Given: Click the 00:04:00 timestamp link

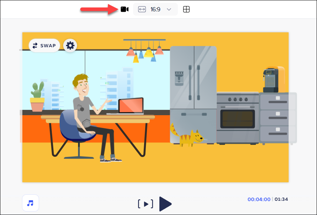Looking at the screenshot, I should [259, 199].
